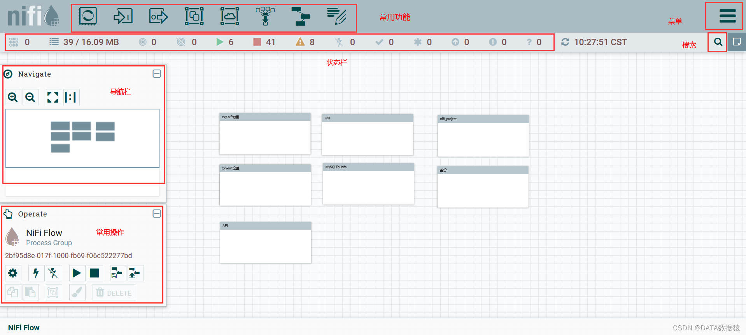Choose the Template toolbar icon
This screenshot has height=335, width=746.
[x=301, y=17]
